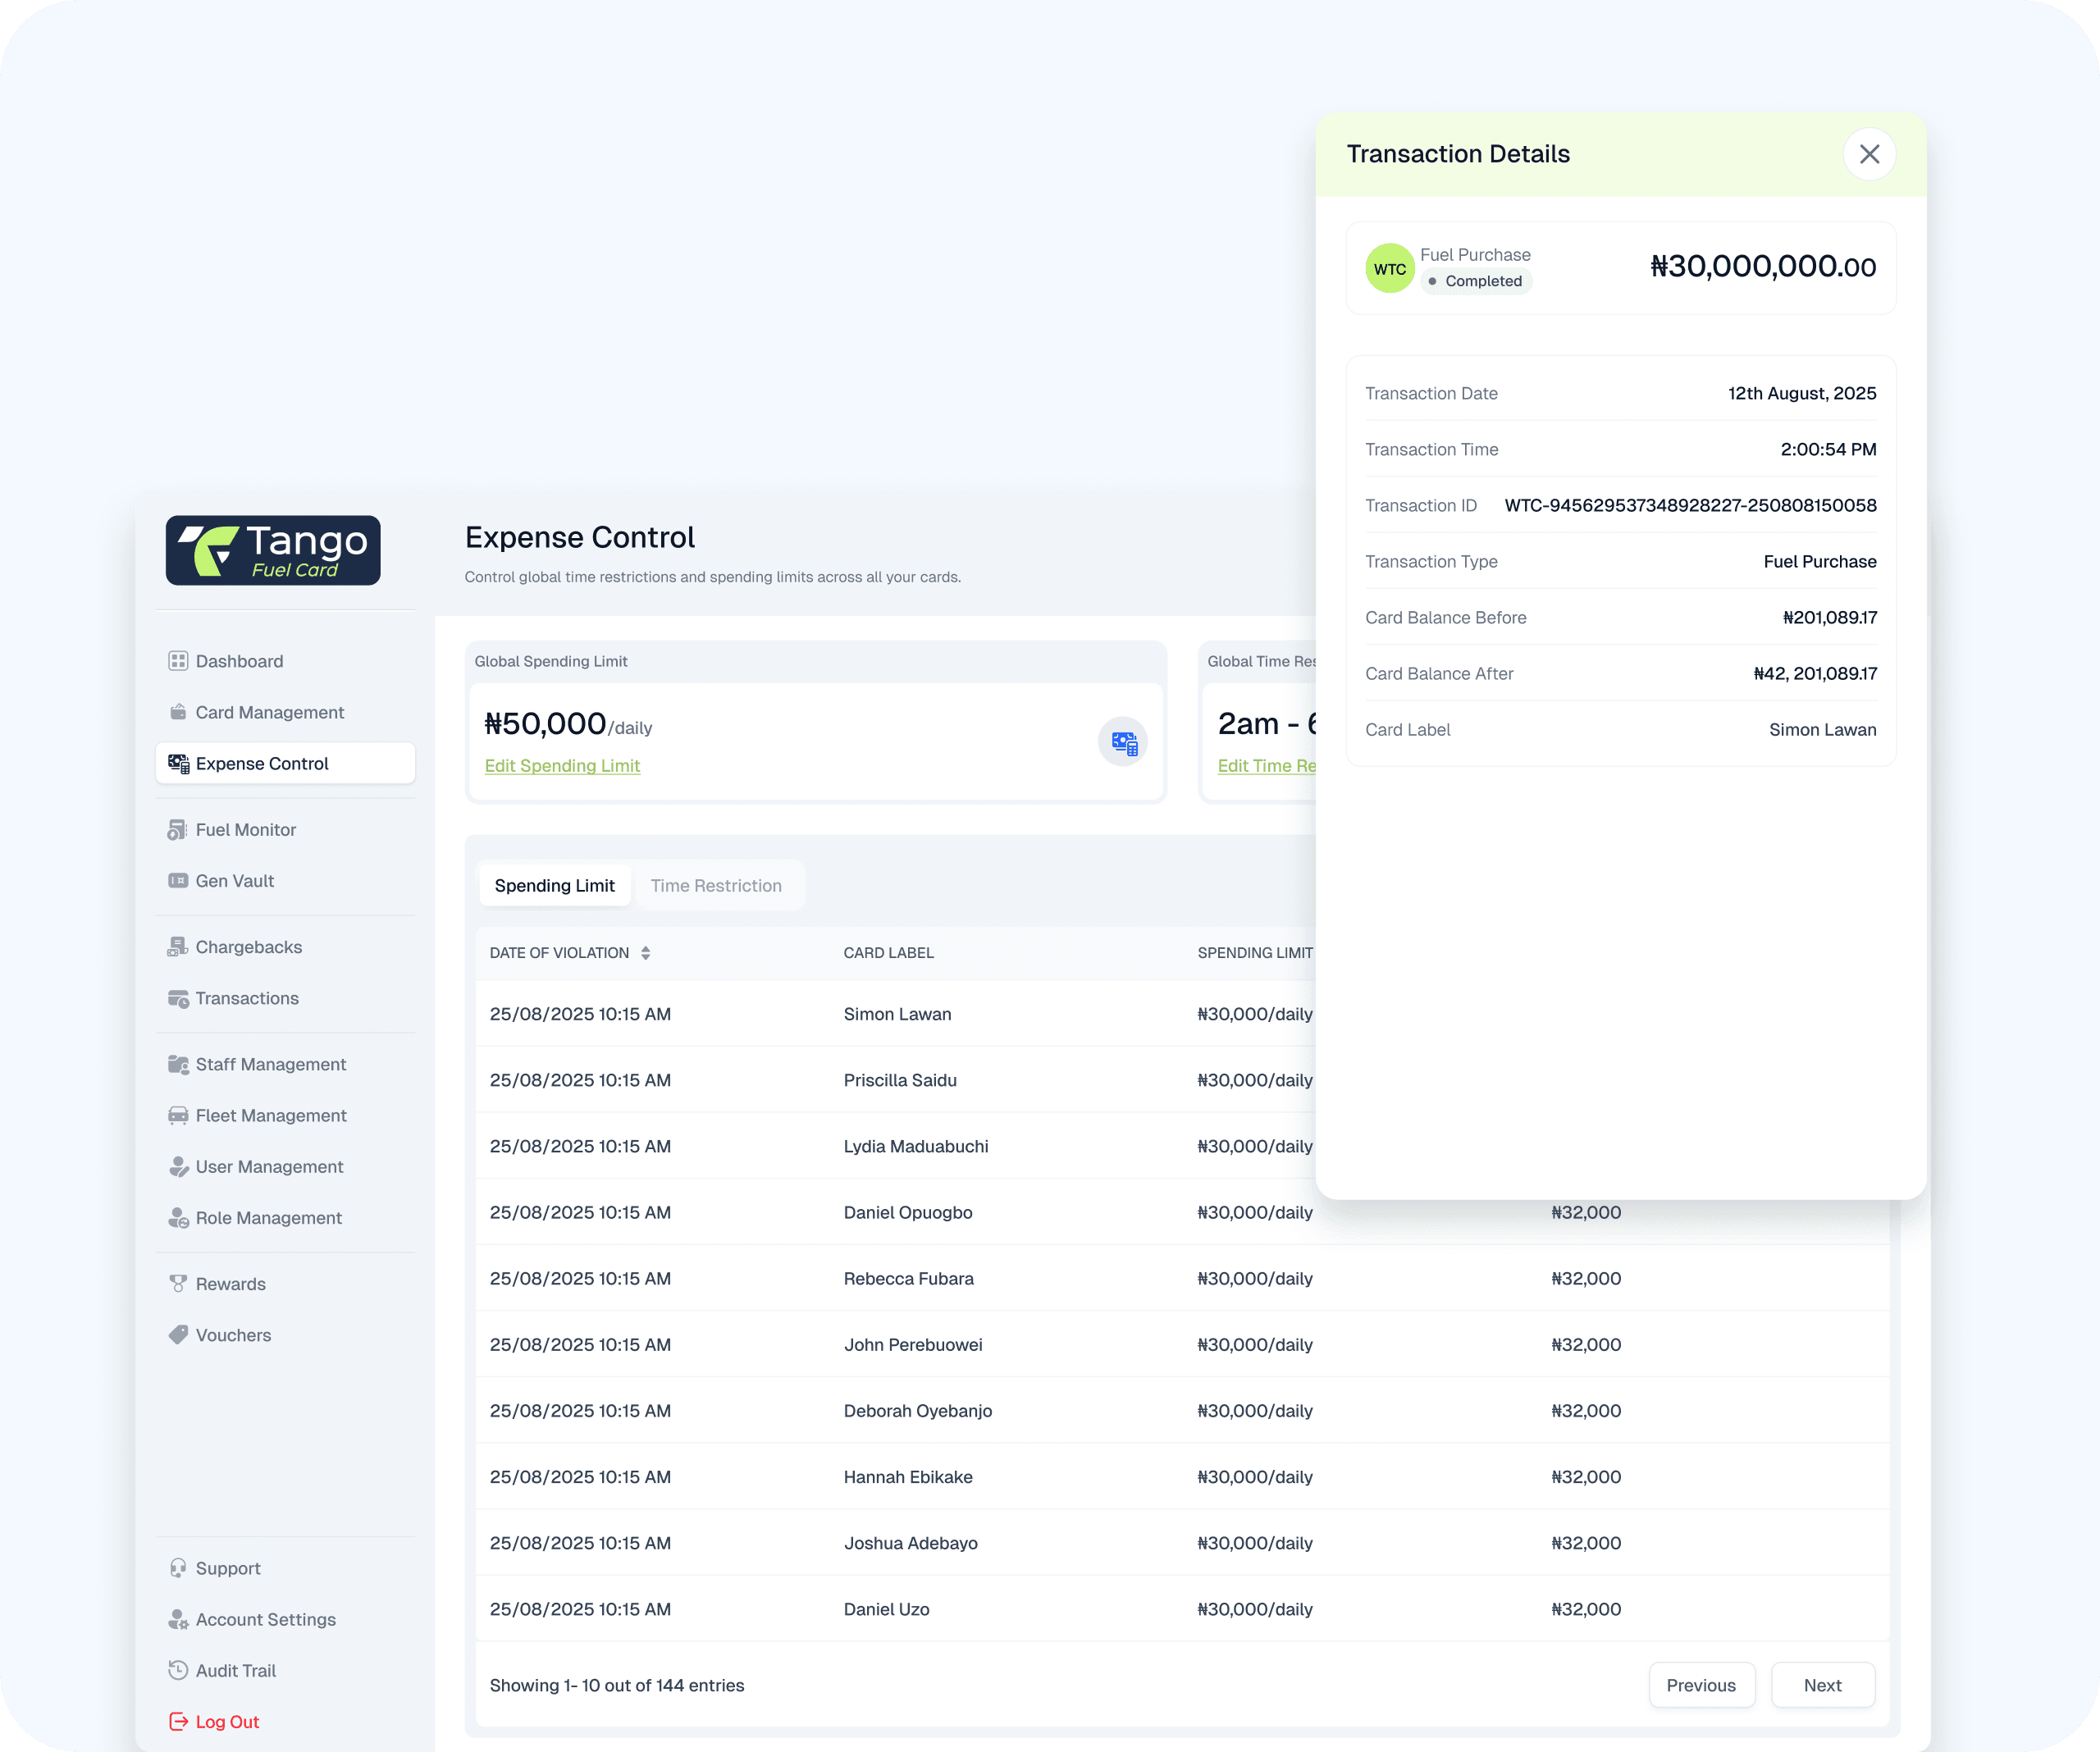Click the Dashboard sidebar icon
The width and height of the screenshot is (2100, 1752).
[178, 661]
